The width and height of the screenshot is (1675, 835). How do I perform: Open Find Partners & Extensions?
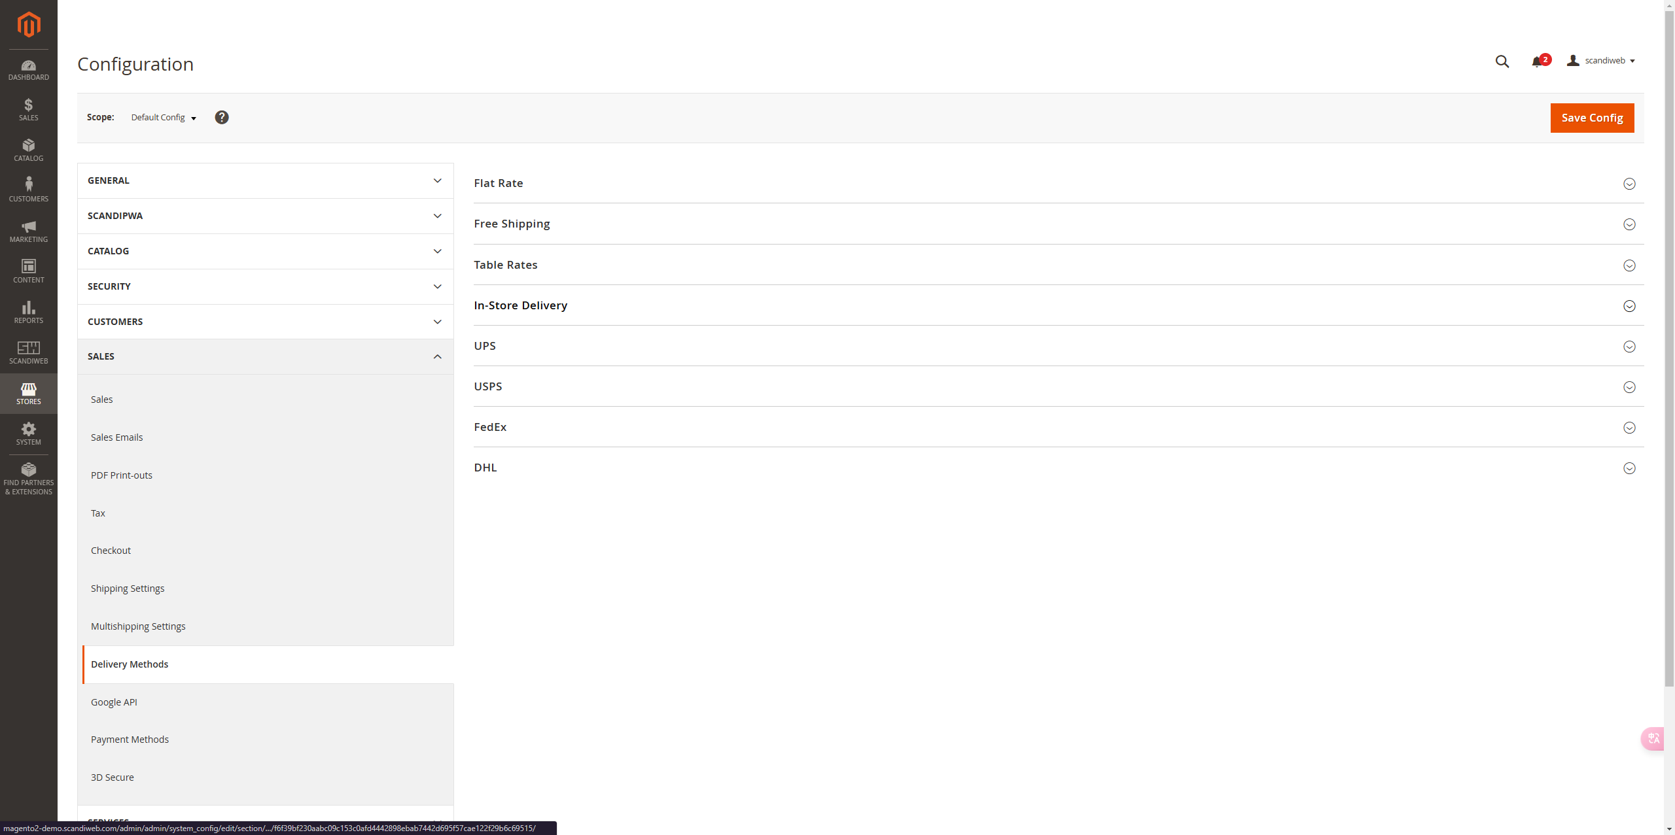coord(29,479)
